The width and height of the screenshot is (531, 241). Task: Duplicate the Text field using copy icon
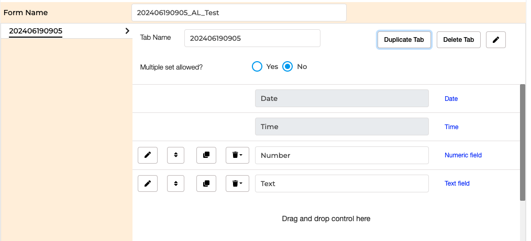206,183
